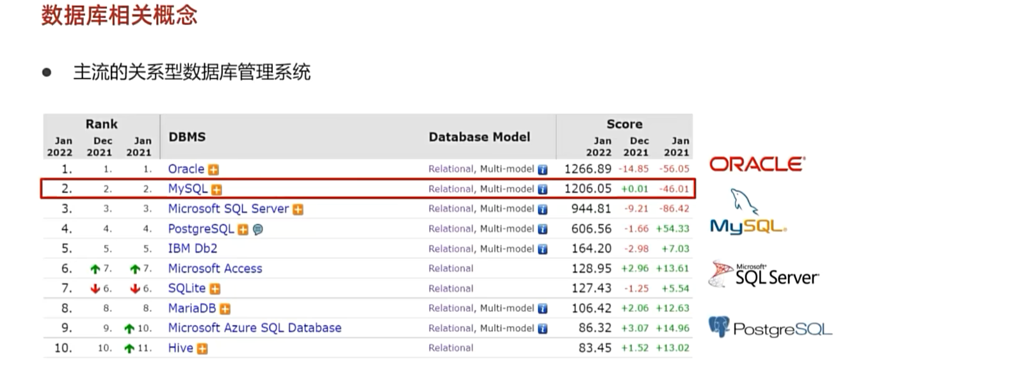Click the info icon in MySQL row
The image size is (1016, 374).
(x=543, y=189)
